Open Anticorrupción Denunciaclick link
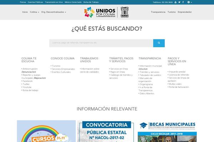The image size is (214, 142). (29, 70)
